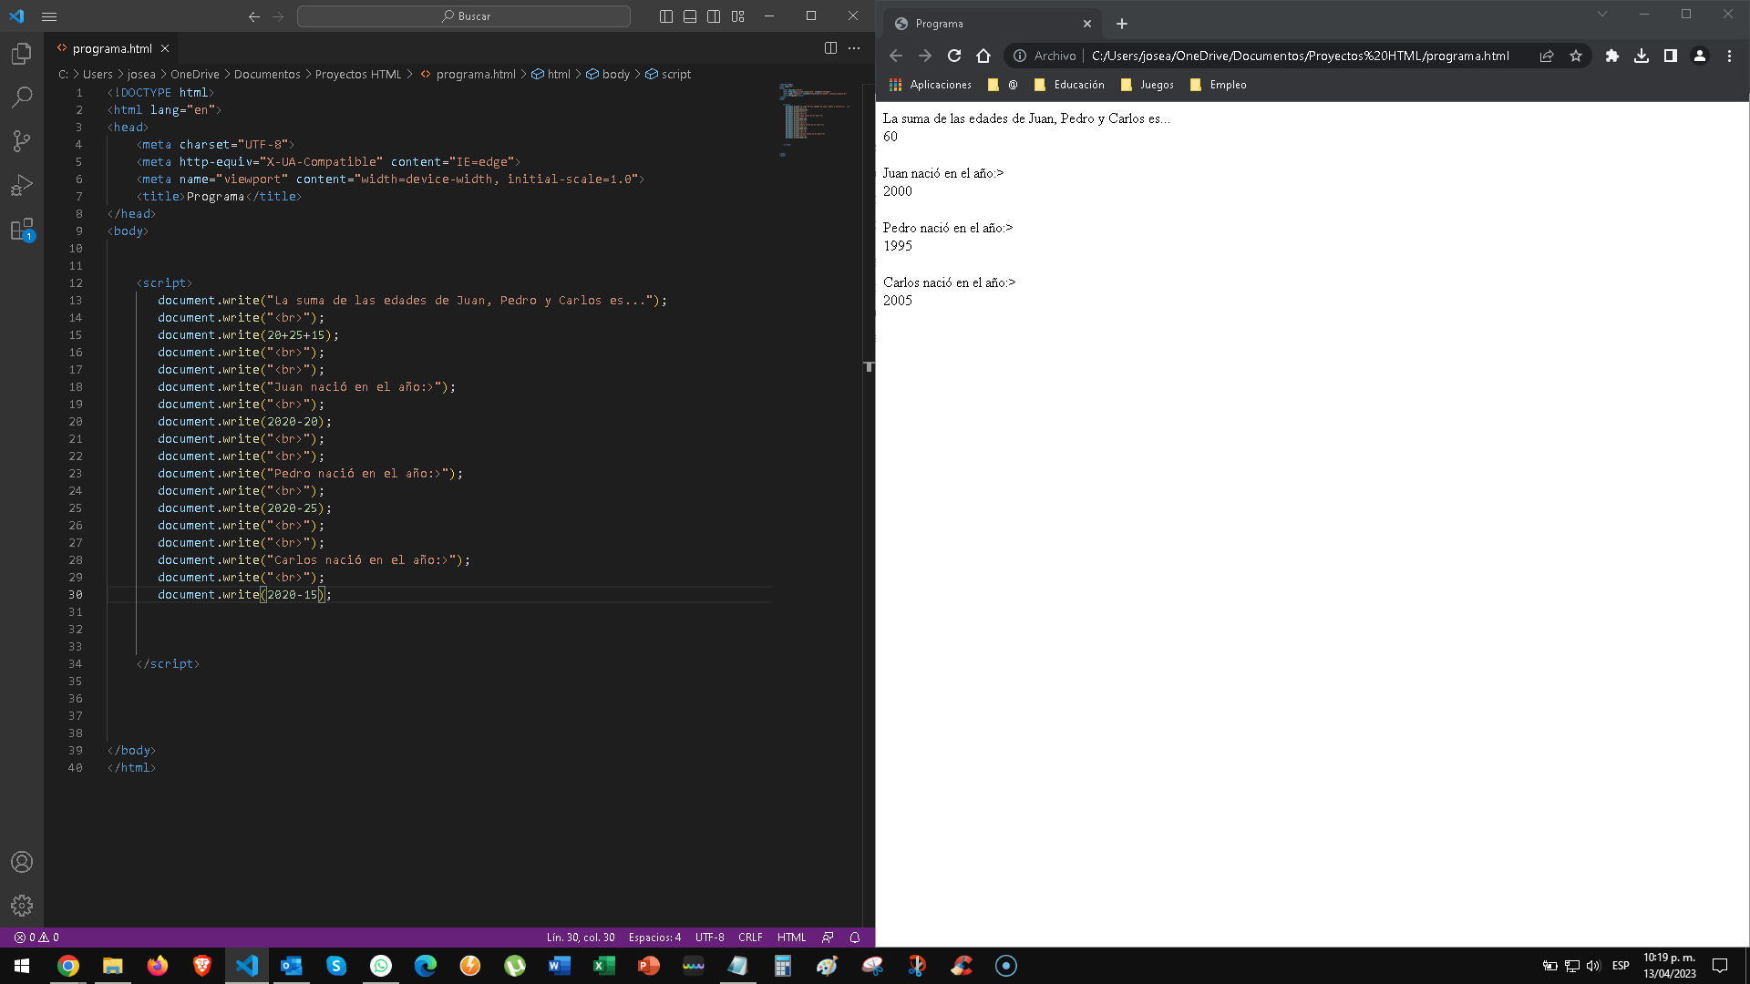Open notifications bell in status bar

pos(855,938)
